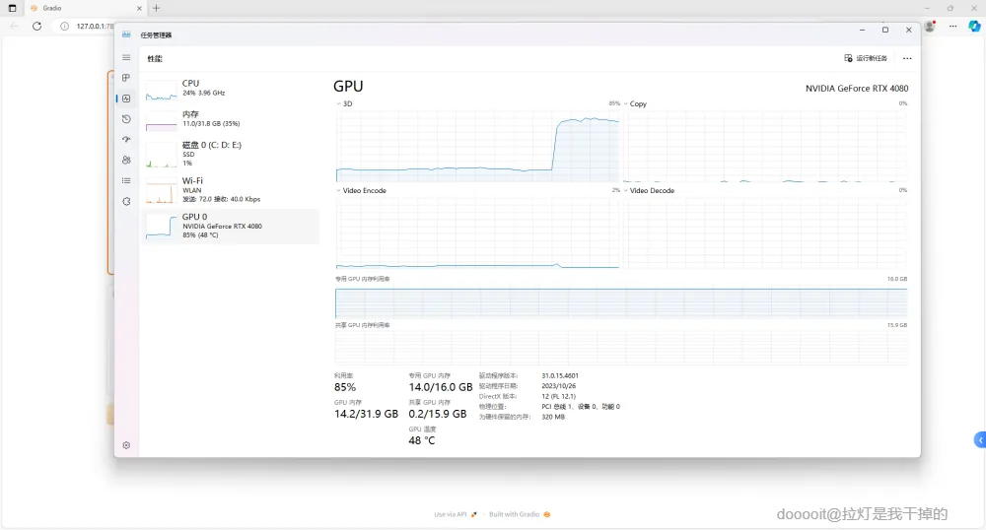The width and height of the screenshot is (986, 530).
Task: Click the 85% utilization value
Action: [x=345, y=387]
